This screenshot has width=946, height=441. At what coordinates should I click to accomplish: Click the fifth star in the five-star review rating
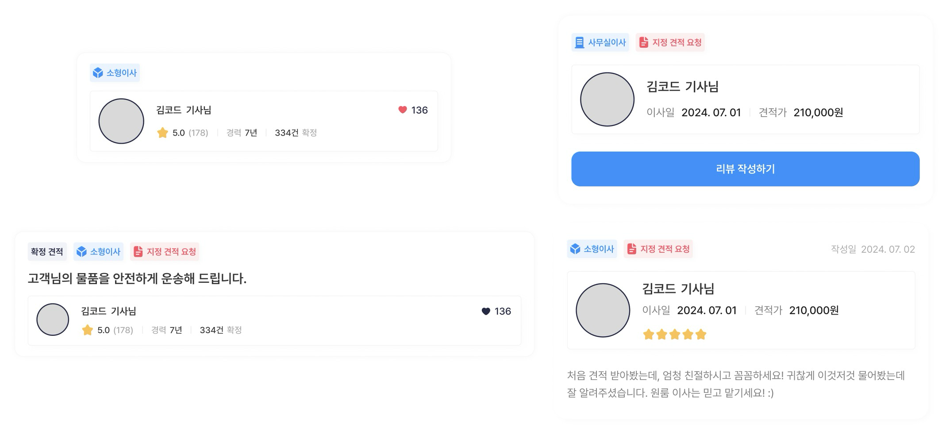[x=701, y=335]
